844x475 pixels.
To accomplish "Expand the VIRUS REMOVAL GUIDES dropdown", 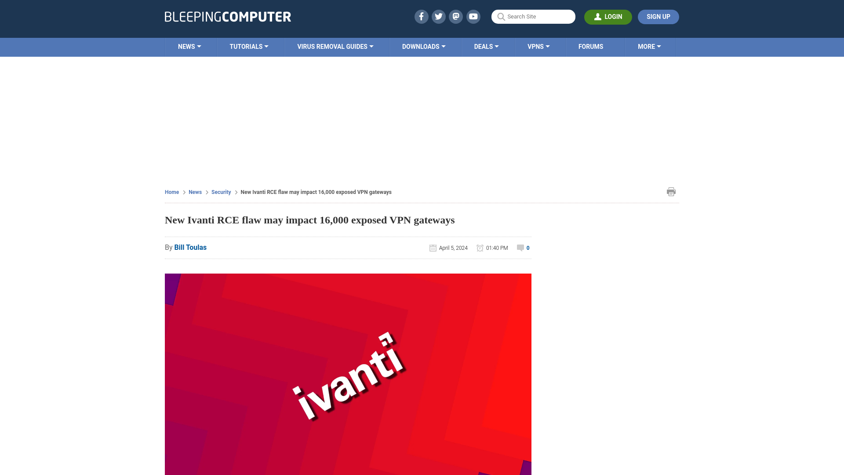I will pos(335,46).
